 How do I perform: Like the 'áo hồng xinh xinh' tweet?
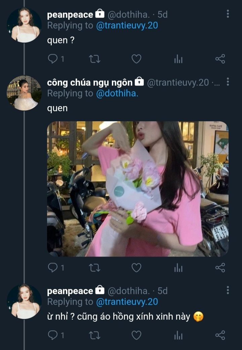[x=136, y=335]
